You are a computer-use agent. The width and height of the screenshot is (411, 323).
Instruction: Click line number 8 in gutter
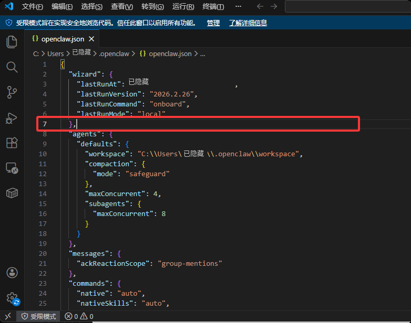click(x=45, y=134)
